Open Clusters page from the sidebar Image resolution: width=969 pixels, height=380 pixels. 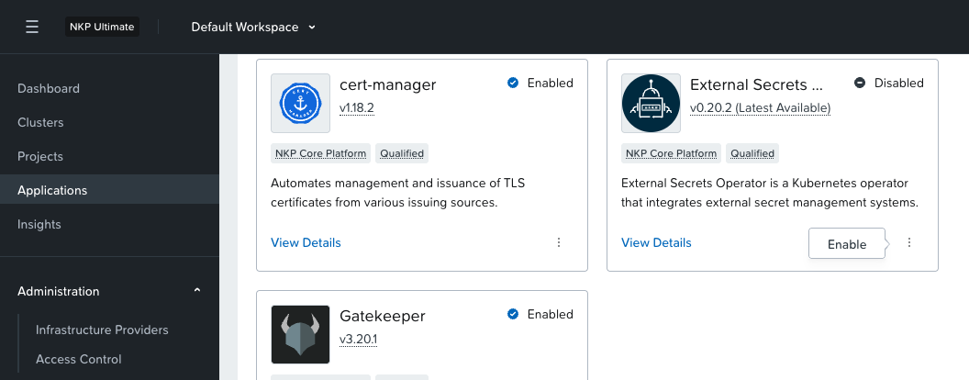[40, 123]
